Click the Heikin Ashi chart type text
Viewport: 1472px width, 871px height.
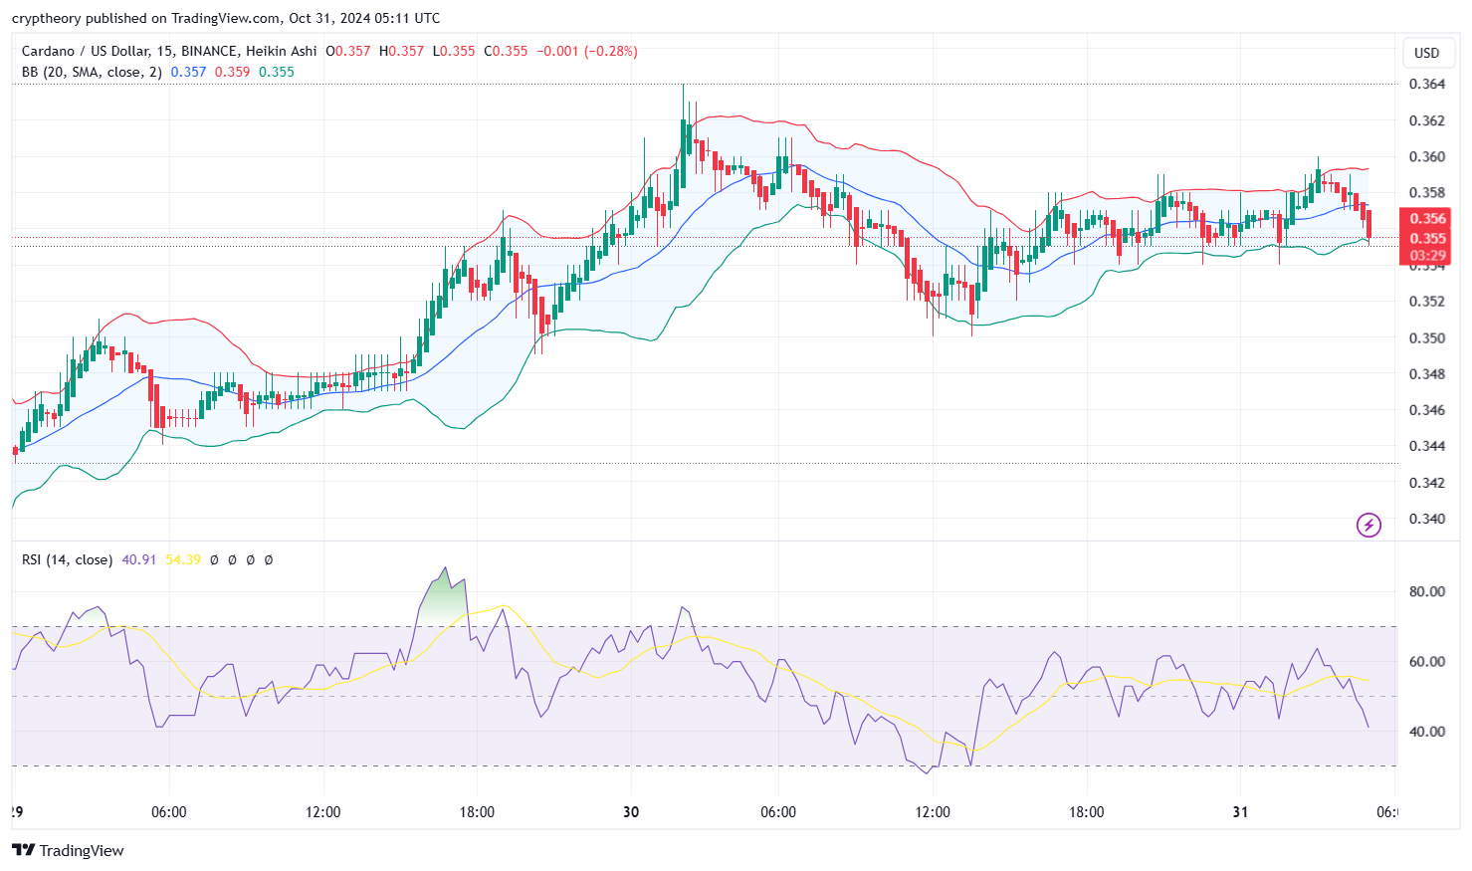[x=282, y=51]
